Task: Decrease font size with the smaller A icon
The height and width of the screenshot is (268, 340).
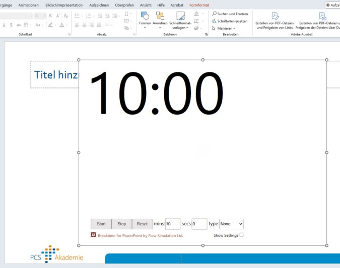Action: coord(58,16)
